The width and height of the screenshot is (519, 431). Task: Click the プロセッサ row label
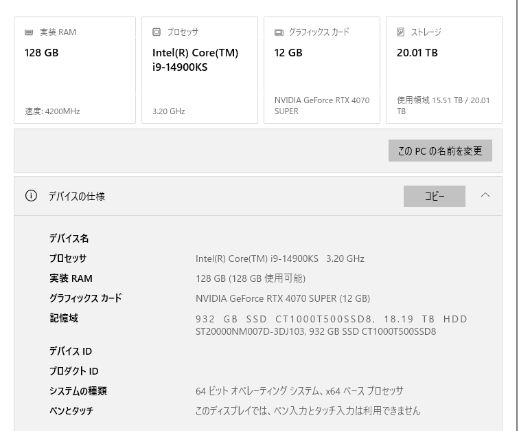click(68, 258)
